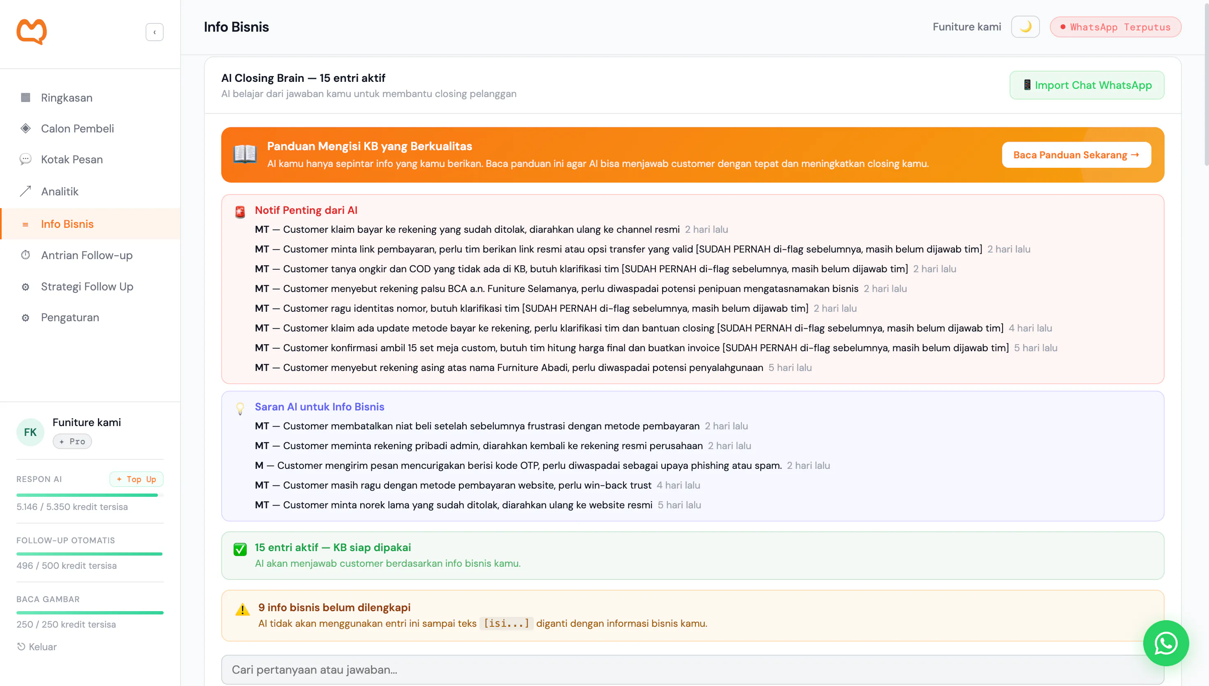Click suggestion about rekening pribadi admin
Viewport: 1209px width, 686px height.
[503, 446]
